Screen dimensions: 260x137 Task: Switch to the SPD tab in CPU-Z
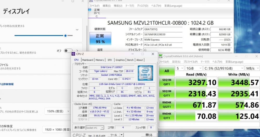[110, 60]
